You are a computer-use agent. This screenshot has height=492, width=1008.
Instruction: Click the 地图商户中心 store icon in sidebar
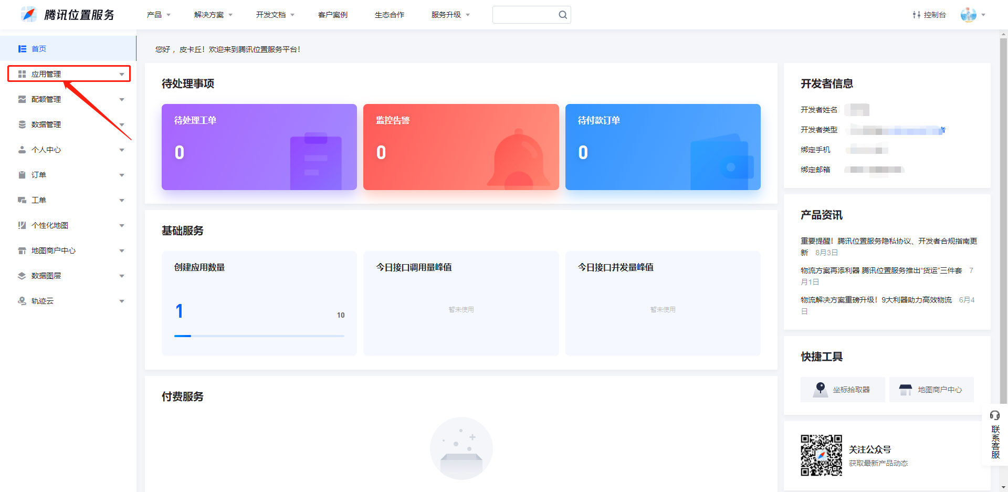coord(22,250)
